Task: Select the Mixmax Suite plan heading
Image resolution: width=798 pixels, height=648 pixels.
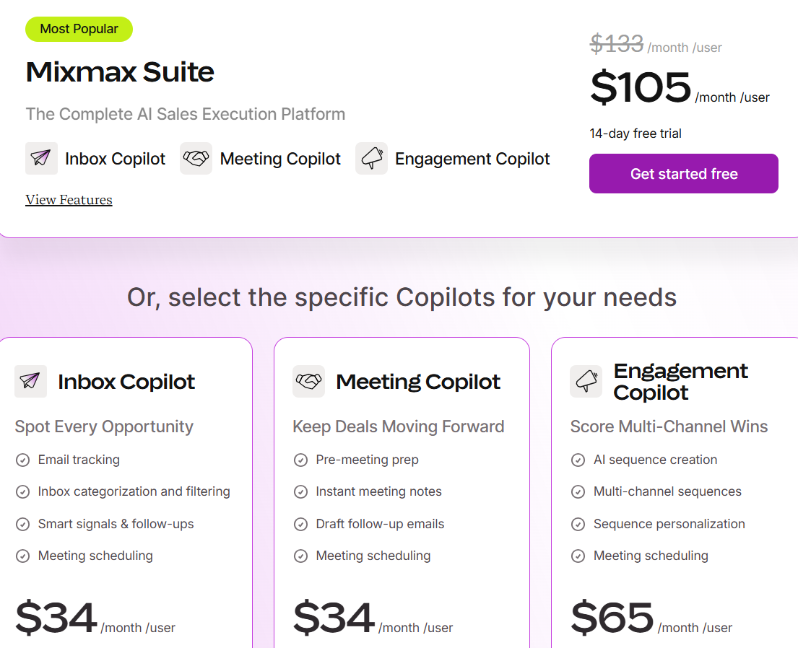Action: tap(119, 72)
